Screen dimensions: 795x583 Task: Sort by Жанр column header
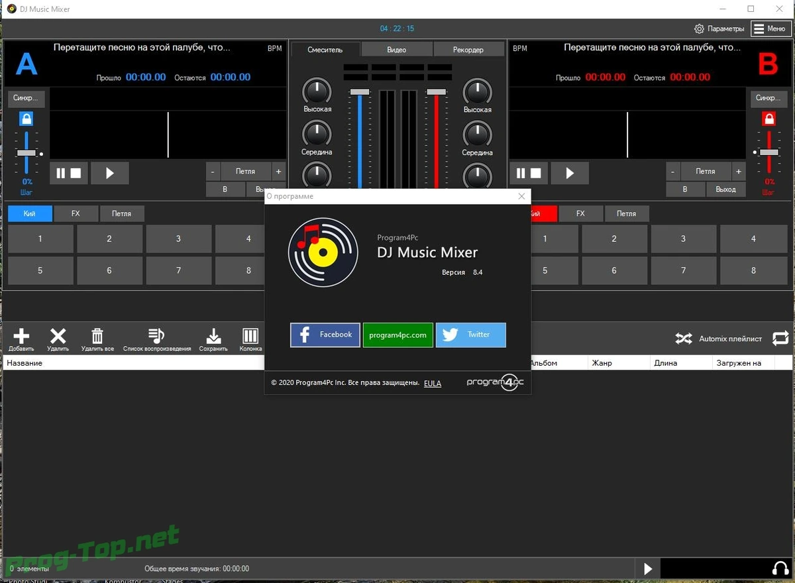click(617, 363)
